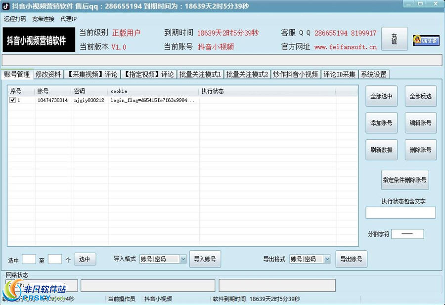Switch to 账号管理 tab
This screenshot has height=305, width=445.
[17, 74]
